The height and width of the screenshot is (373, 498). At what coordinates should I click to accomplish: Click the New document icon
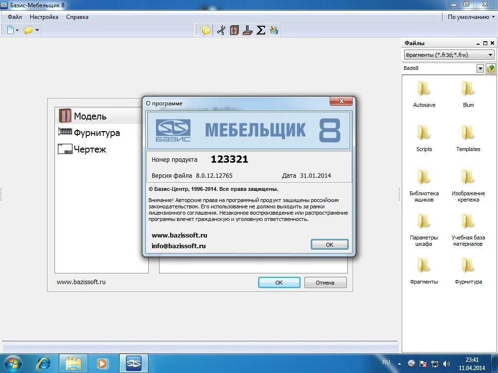(11, 30)
